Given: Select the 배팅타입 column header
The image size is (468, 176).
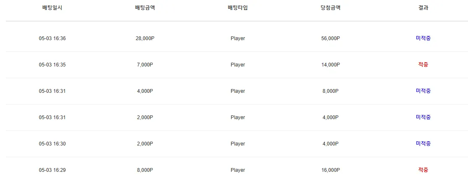Looking at the screenshot, I should pyautogui.click(x=238, y=8).
